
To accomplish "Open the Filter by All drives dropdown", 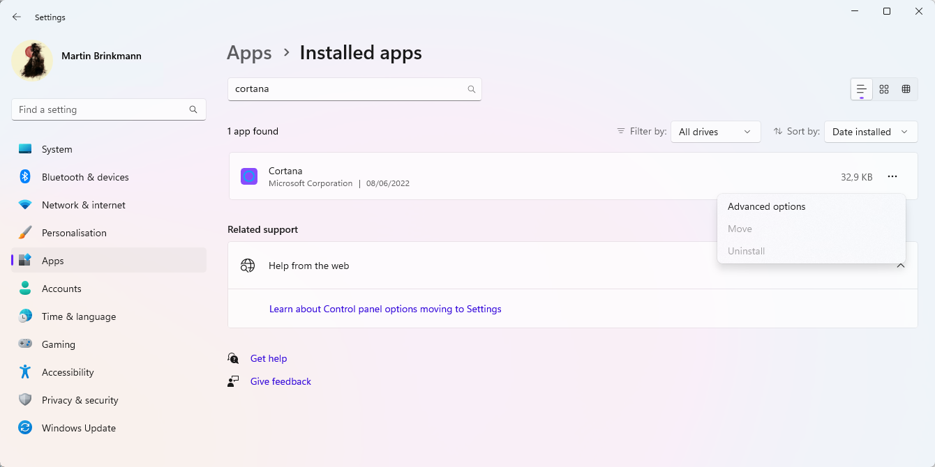I will point(715,132).
